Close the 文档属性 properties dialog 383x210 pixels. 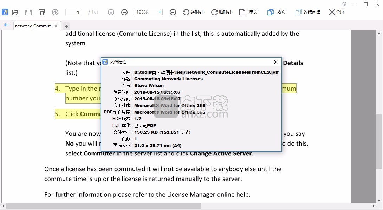[x=276, y=62]
